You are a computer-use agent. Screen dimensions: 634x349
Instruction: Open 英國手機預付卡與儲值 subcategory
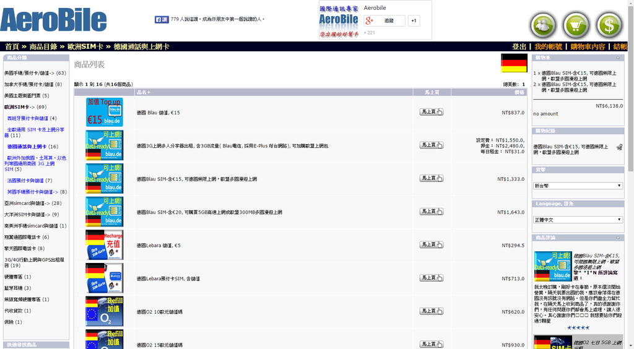(x=33, y=192)
